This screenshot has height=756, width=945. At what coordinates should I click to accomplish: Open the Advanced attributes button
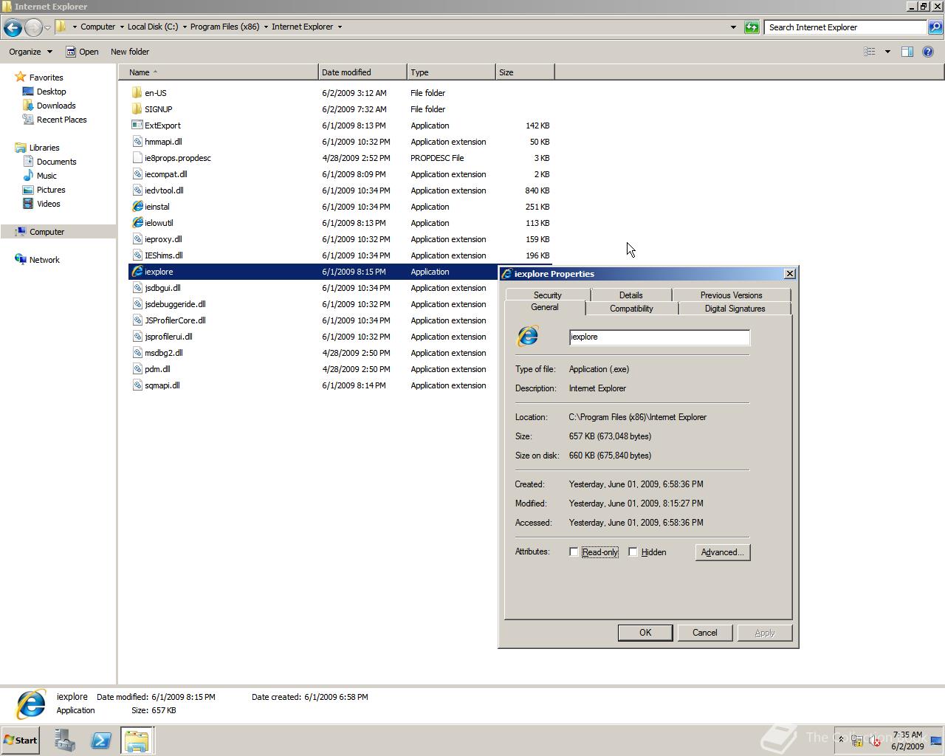coord(723,552)
